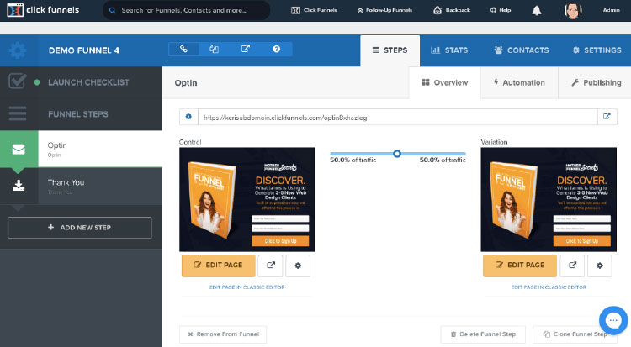This screenshot has height=347, width=631.
Task: Click Delete Funnel Step button
Action: tap(483, 334)
